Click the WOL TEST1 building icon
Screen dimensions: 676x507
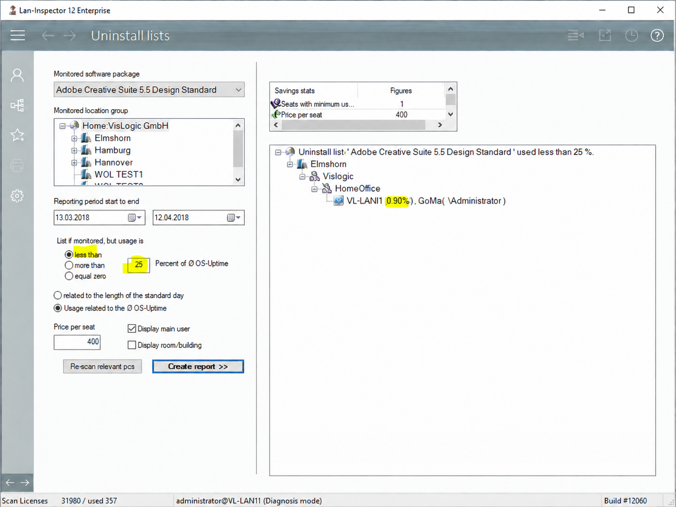86,174
